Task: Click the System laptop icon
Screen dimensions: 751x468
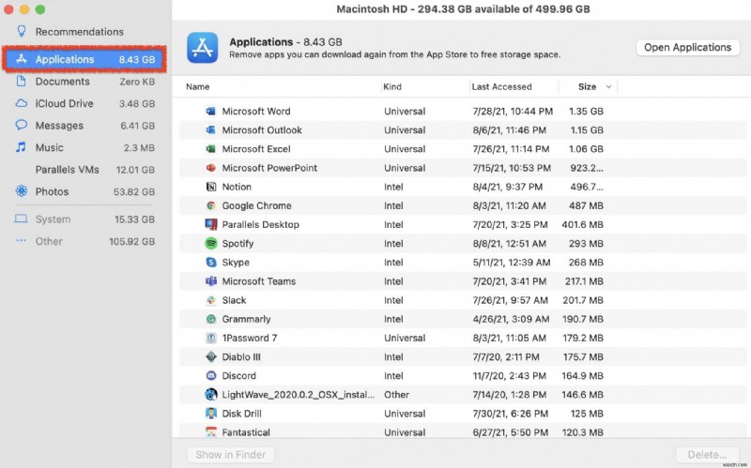Action: pyautogui.click(x=21, y=219)
